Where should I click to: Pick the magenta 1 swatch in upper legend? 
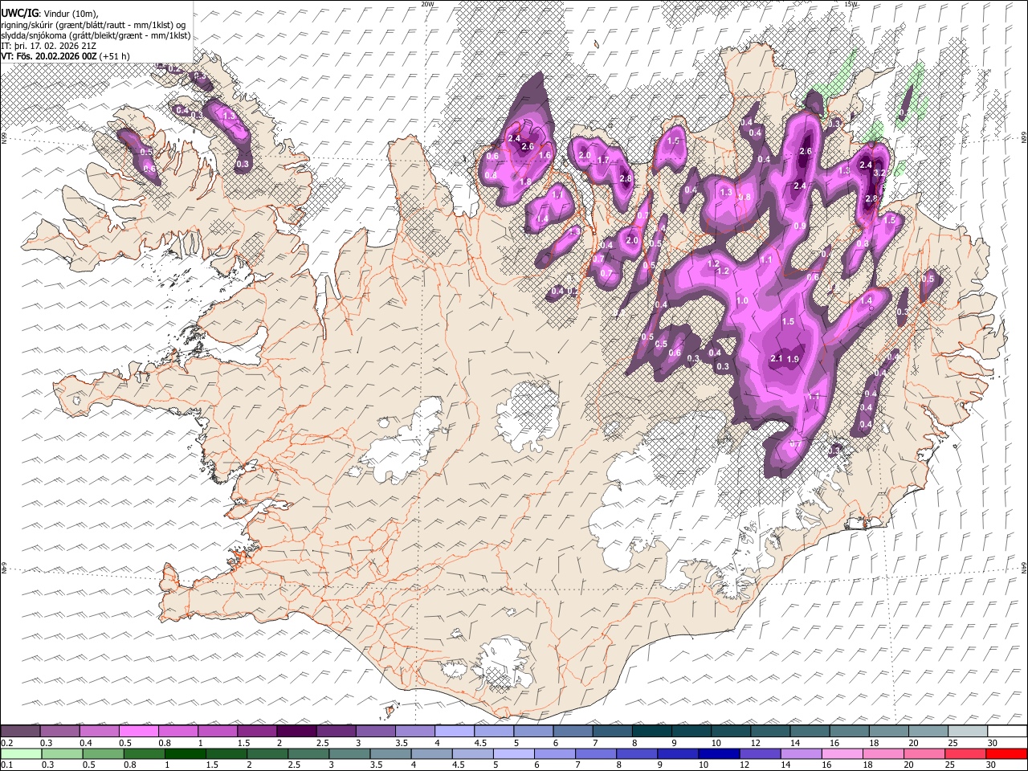pos(218,732)
